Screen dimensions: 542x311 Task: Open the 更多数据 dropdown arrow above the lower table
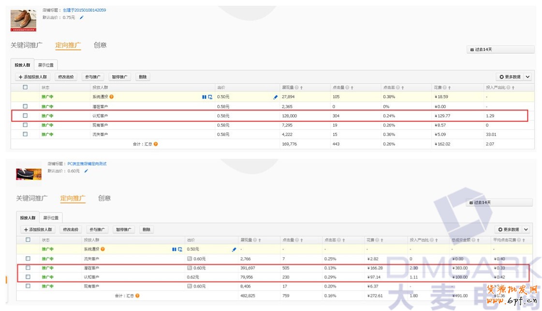point(526,230)
